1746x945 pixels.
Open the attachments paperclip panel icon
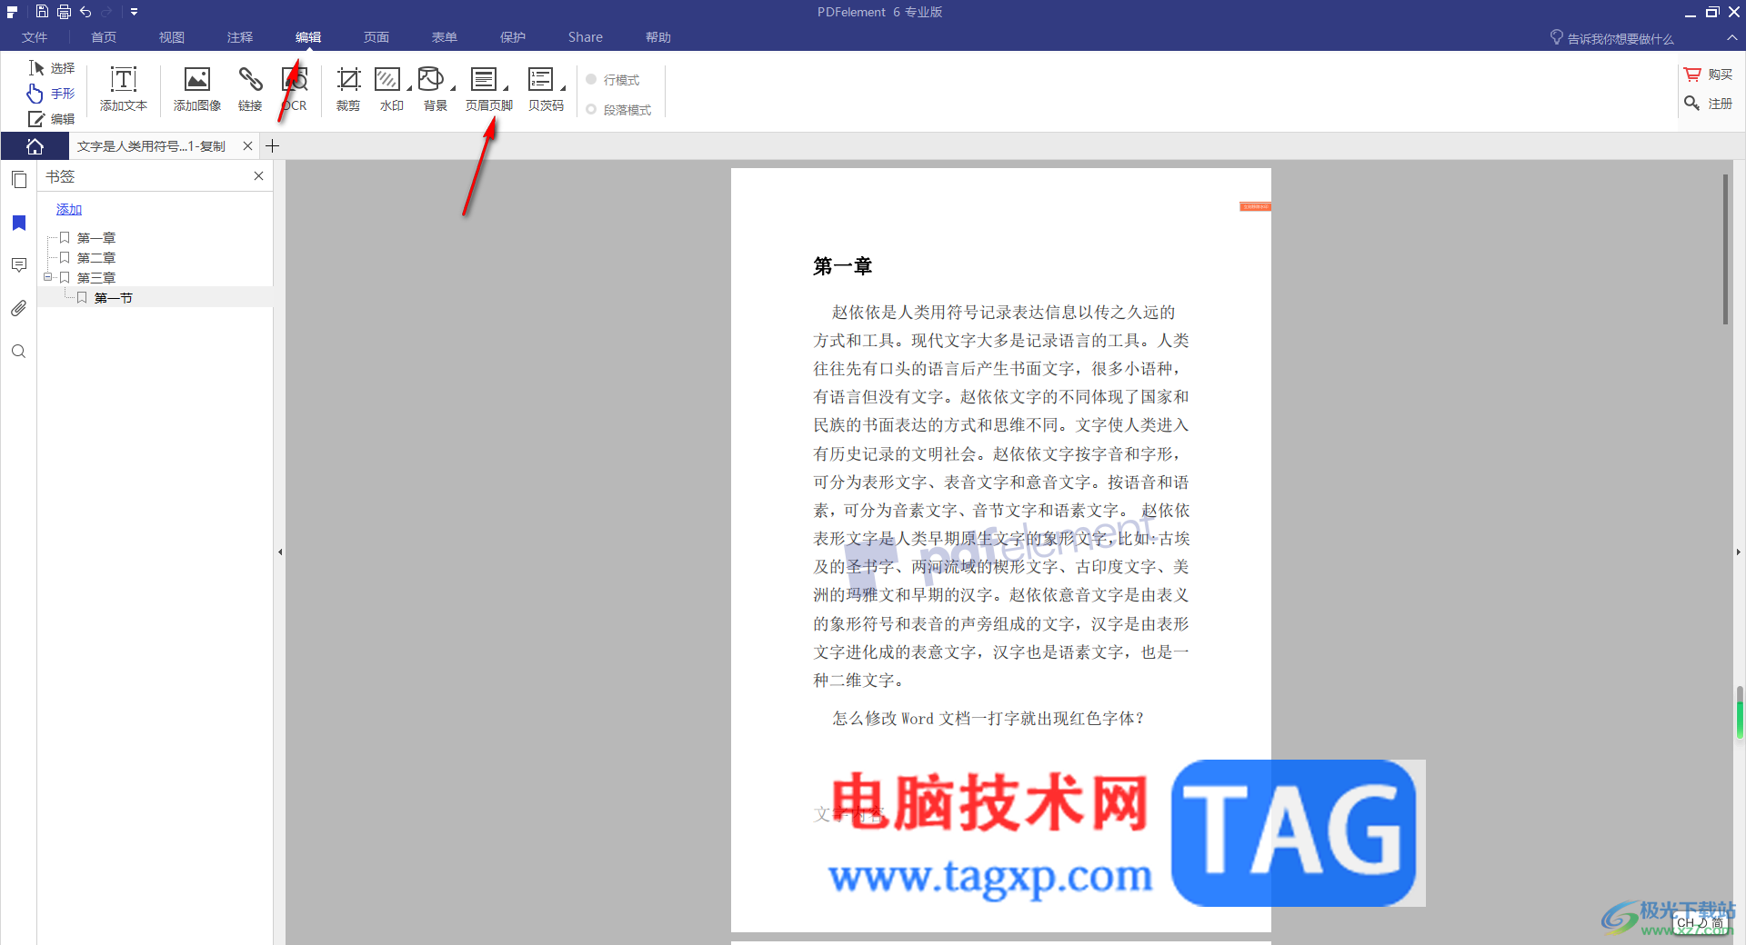(x=19, y=309)
